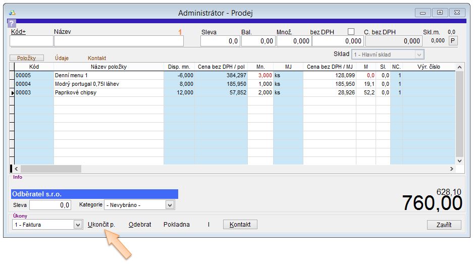Click the Kontakt button in Úkony

240,225
